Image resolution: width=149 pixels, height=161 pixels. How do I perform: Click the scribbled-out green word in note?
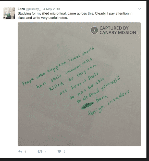(87, 106)
